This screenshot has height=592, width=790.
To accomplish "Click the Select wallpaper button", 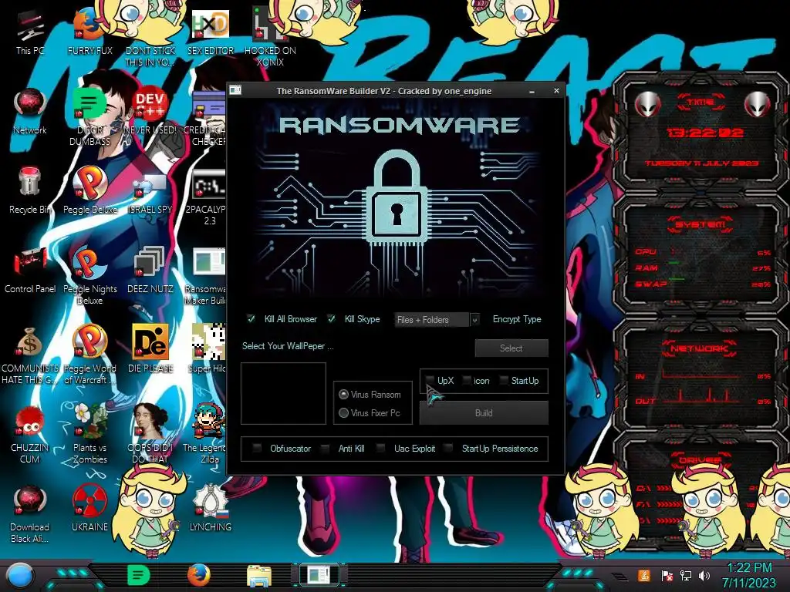I will click(511, 348).
